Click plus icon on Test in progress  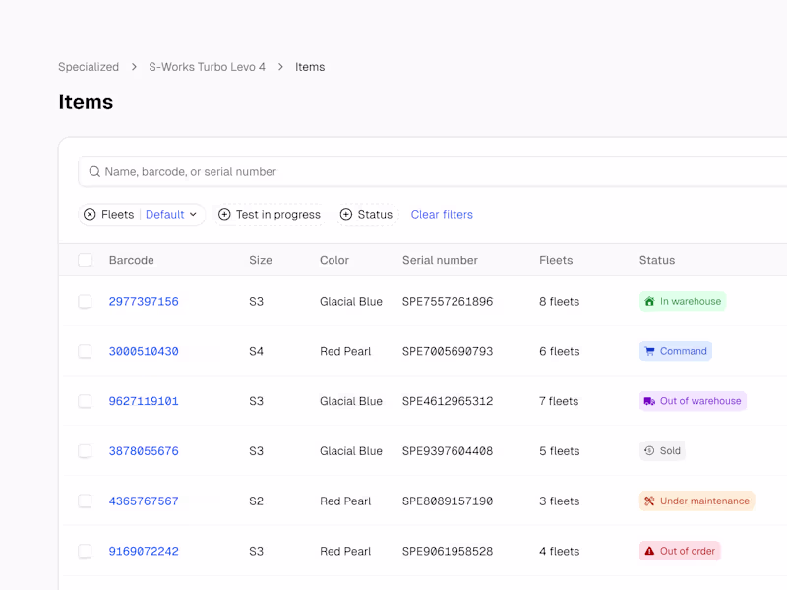pyautogui.click(x=224, y=215)
